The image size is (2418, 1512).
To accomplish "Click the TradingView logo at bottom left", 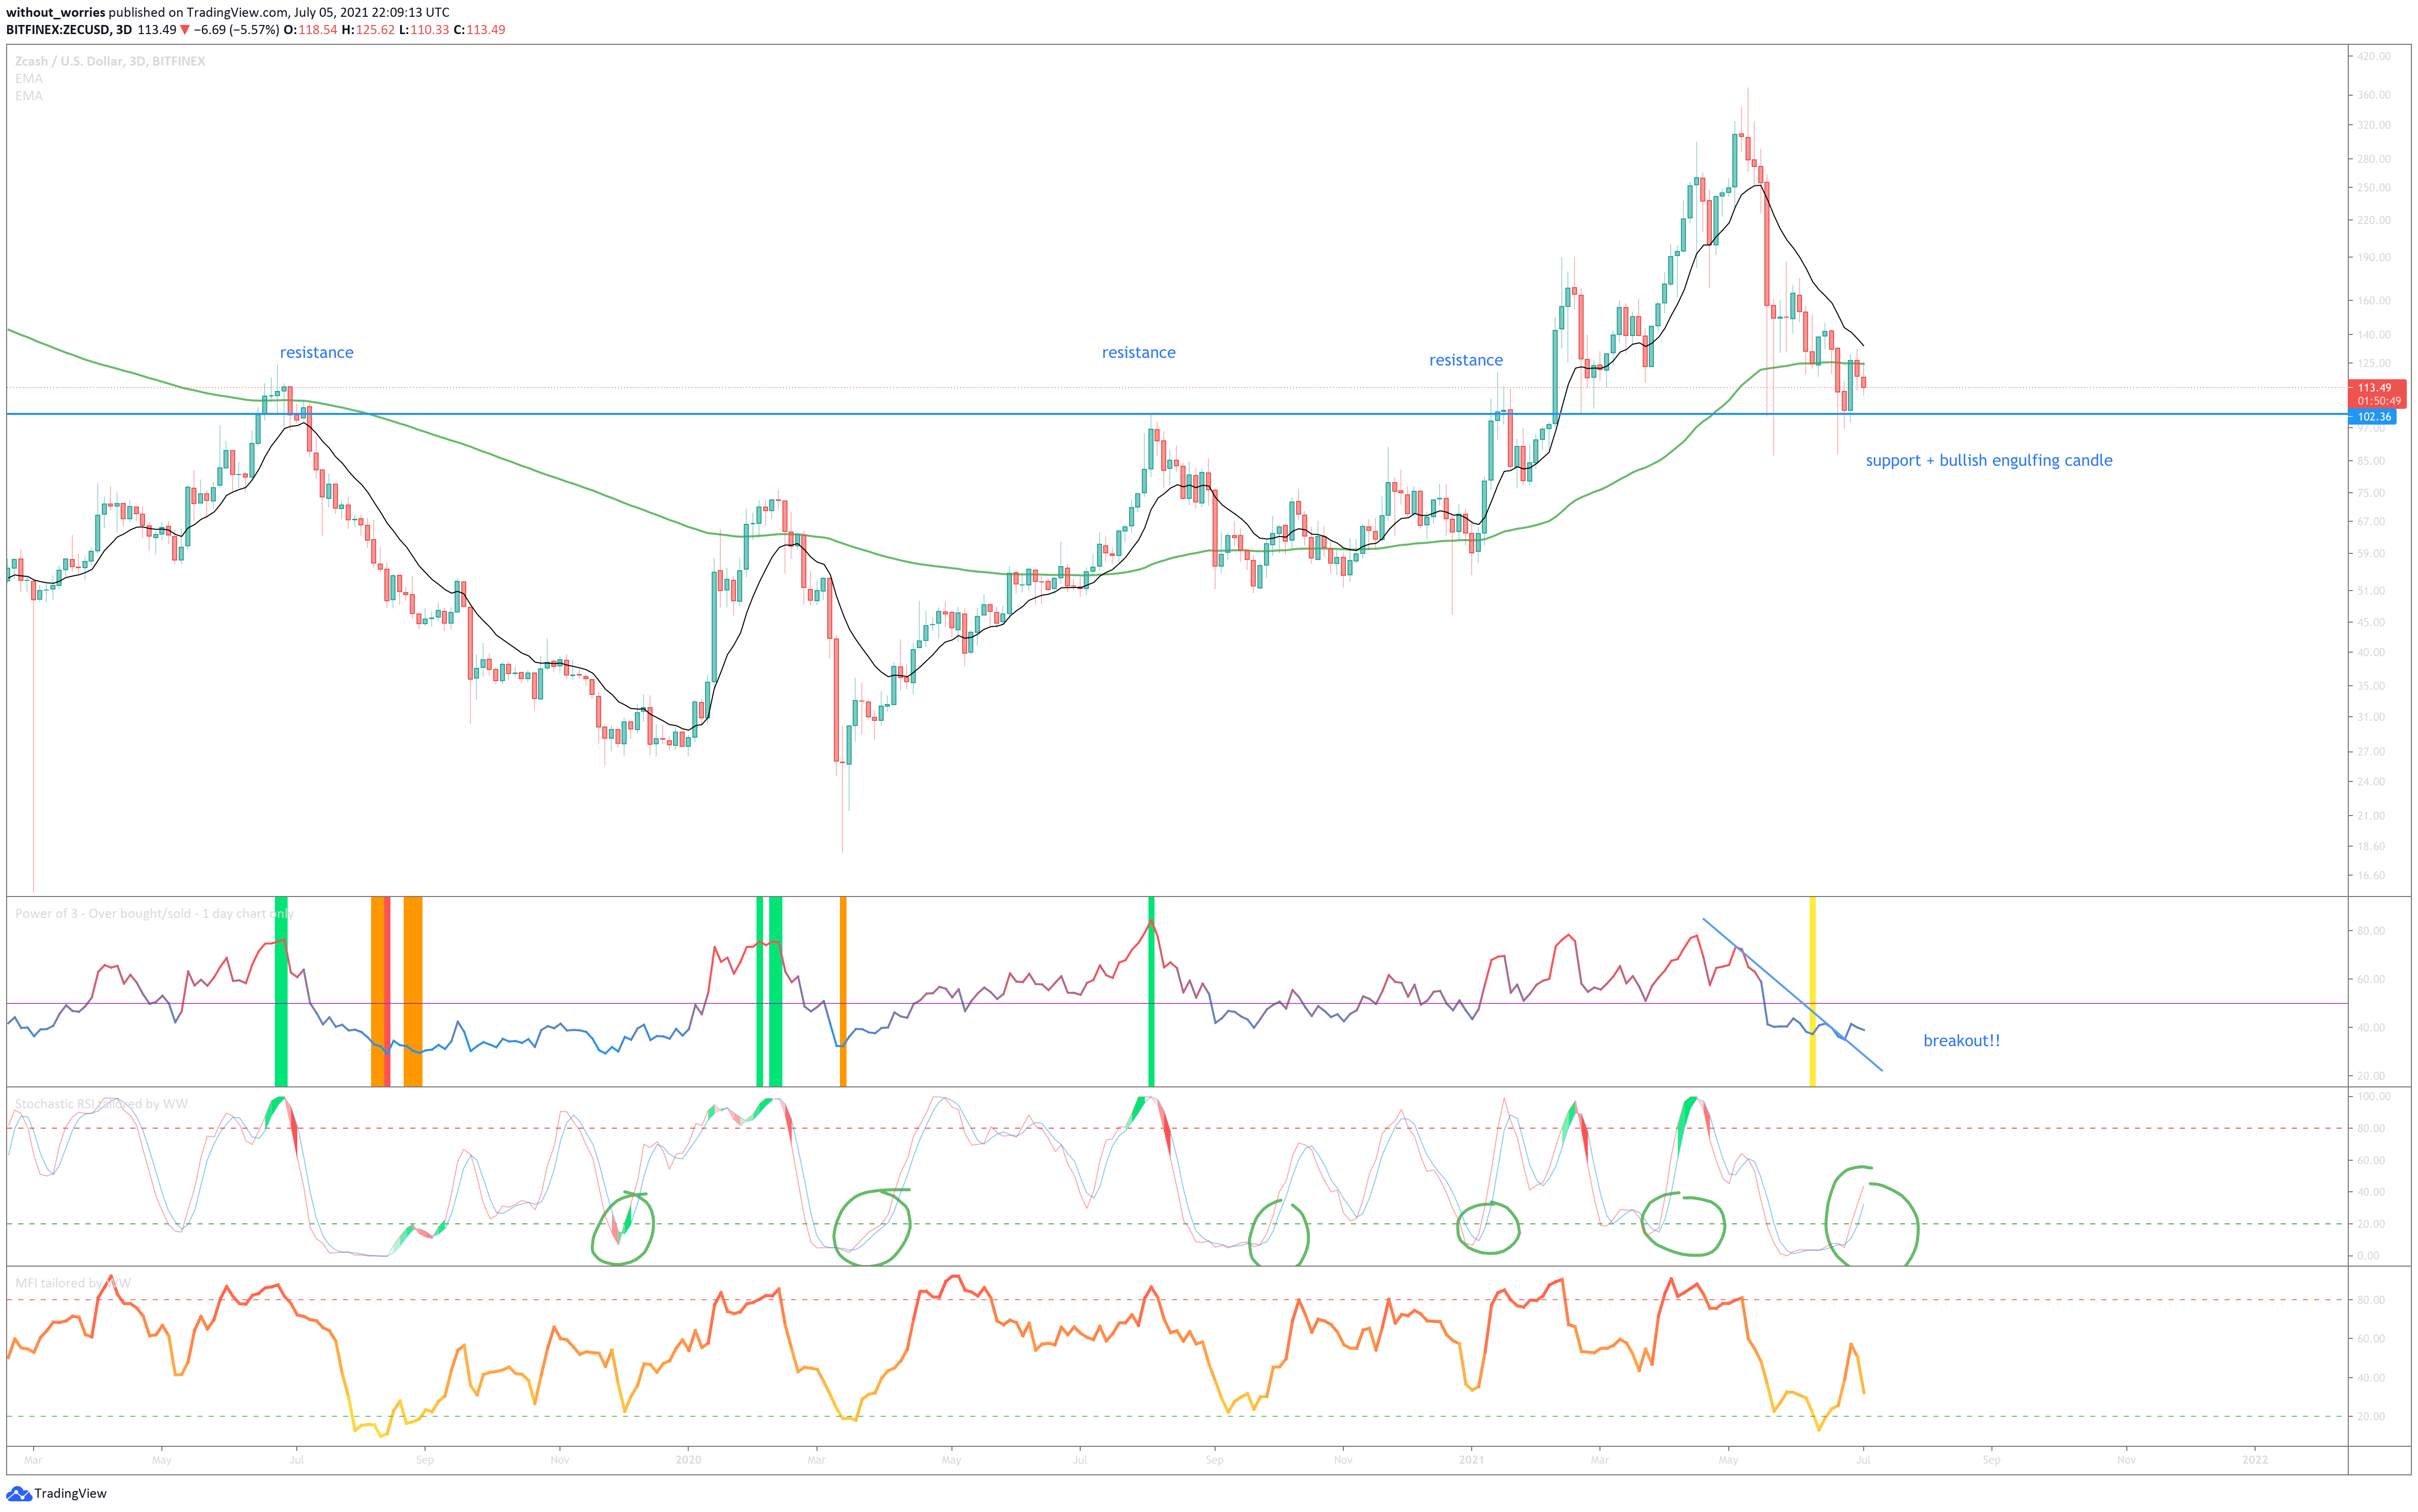I will [x=56, y=1493].
